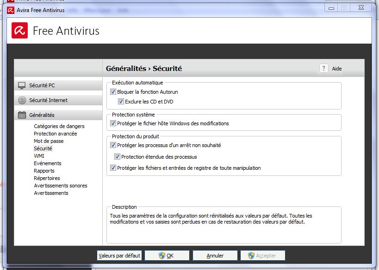
Task: Click the Sécurité Internet globe icon
Action: (22, 100)
